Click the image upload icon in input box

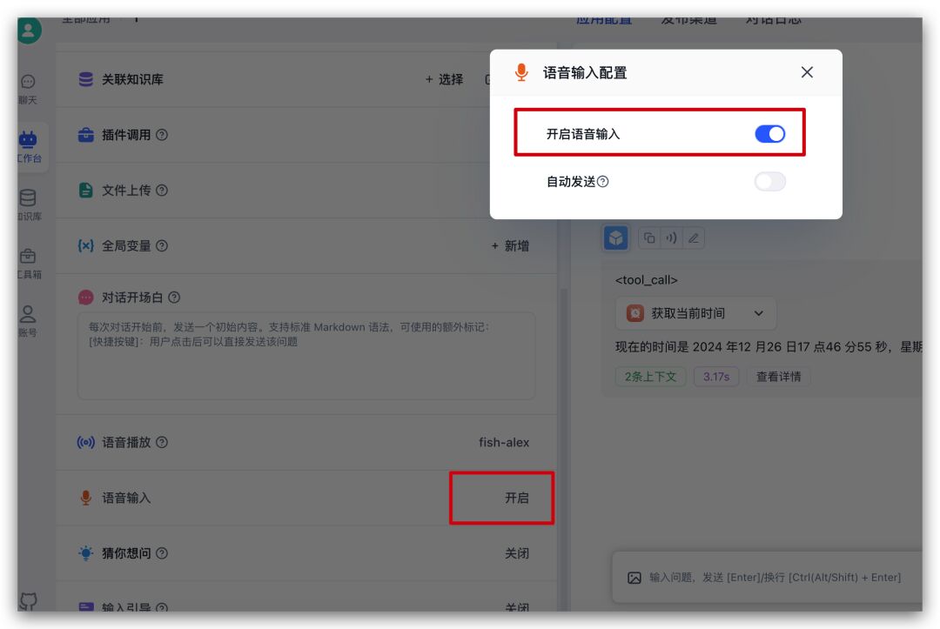pyautogui.click(x=634, y=578)
